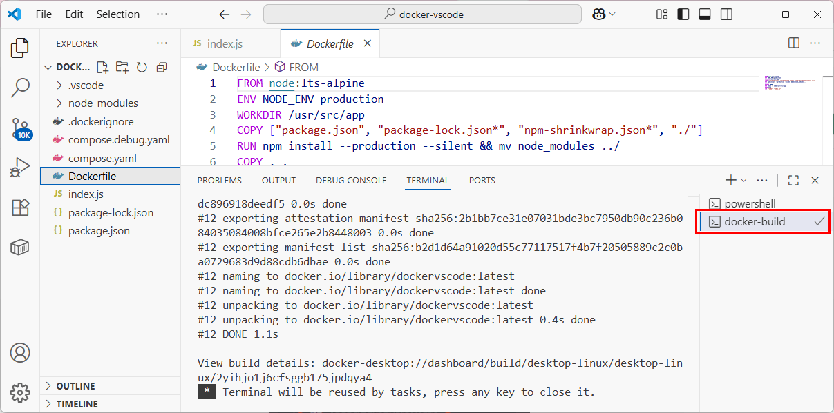The image size is (834, 413).
Task: Open compose.yaml from the file list
Action: click(x=102, y=158)
